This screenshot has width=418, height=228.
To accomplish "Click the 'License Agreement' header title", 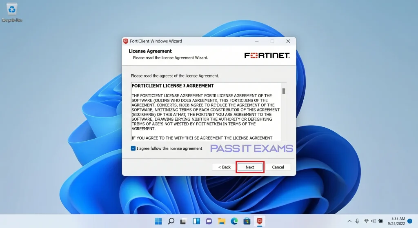I will pos(150,51).
